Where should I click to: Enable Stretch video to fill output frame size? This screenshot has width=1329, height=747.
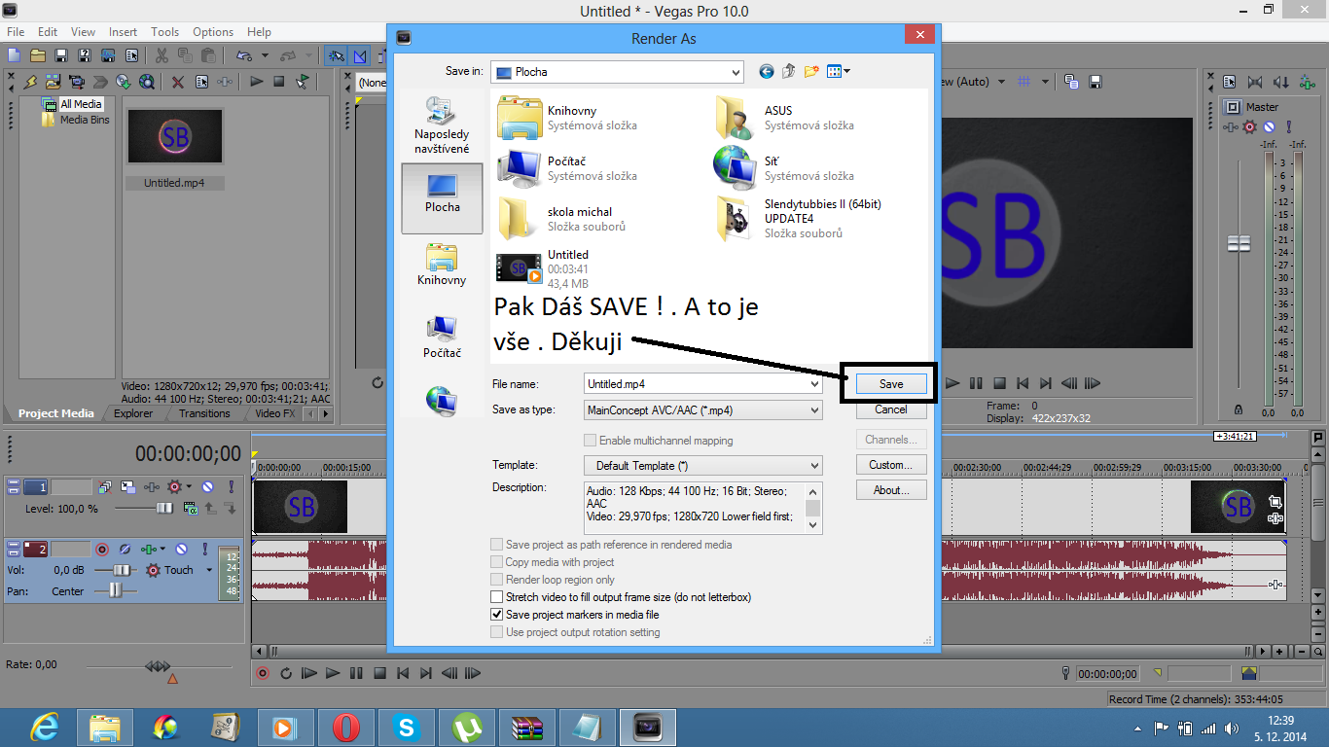(497, 597)
